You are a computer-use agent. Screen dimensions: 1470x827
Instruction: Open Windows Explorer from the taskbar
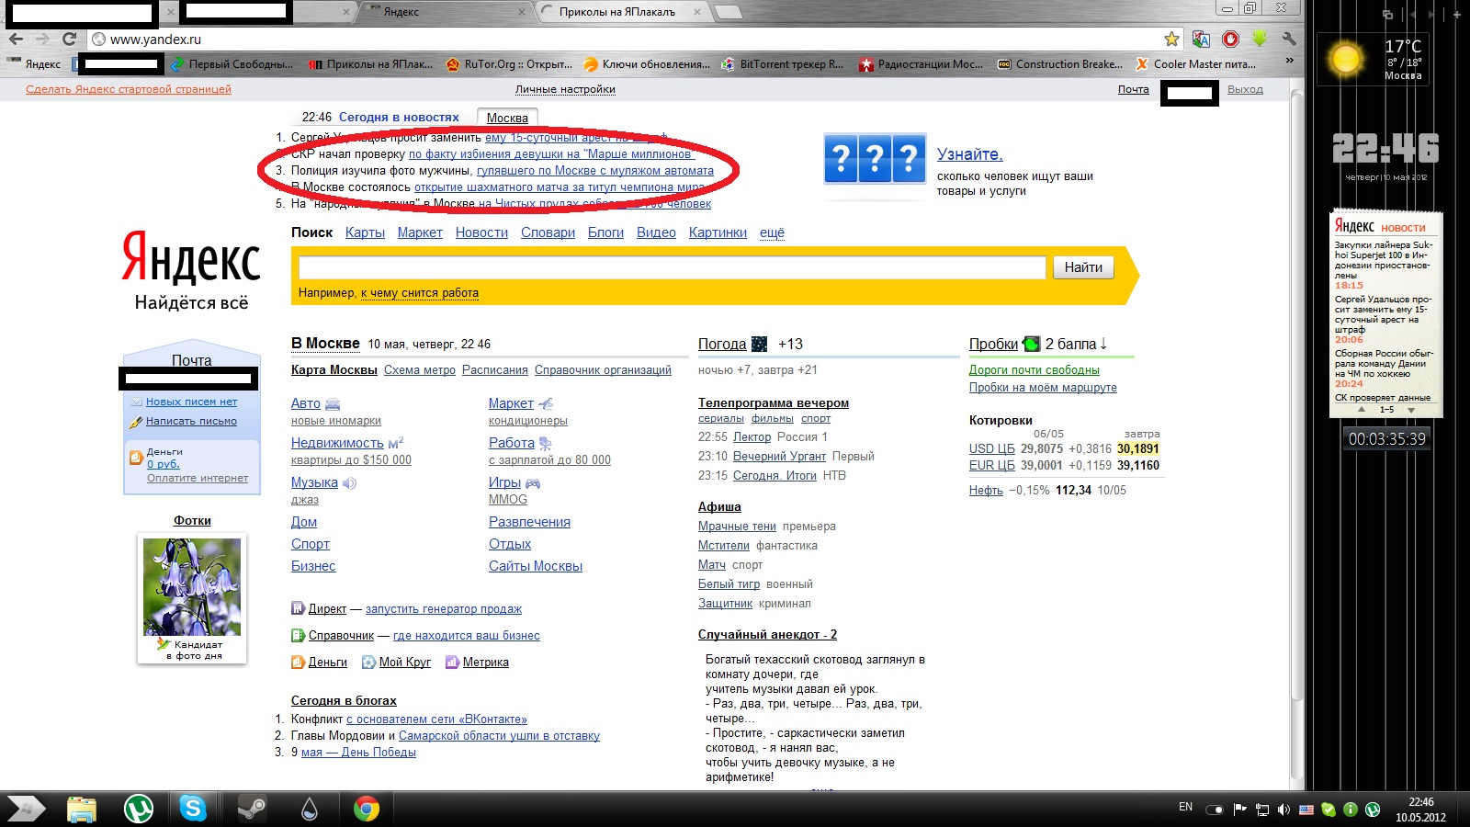pyautogui.click(x=82, y=809)
